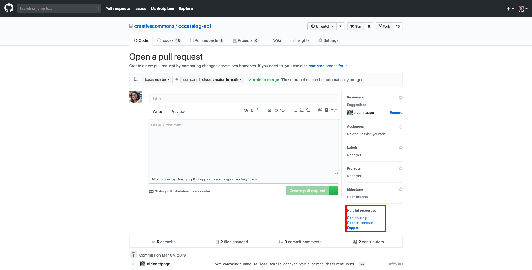The height and width of the screenshot is (270, 532).
Task: View the 2 files changed tab
Action: tap(232, 242)
